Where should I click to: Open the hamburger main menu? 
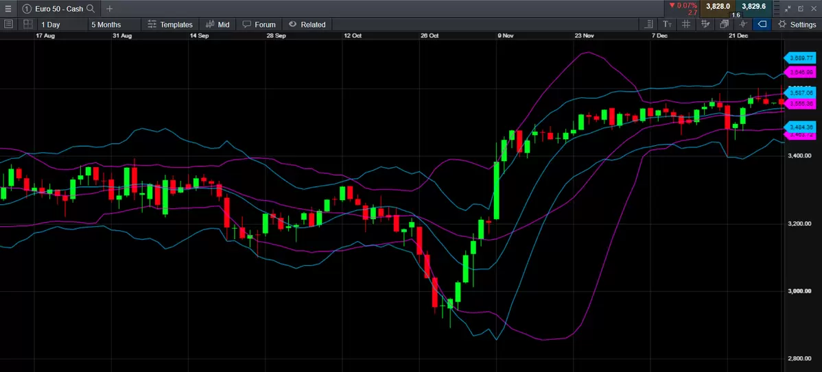tap(8, 8)
